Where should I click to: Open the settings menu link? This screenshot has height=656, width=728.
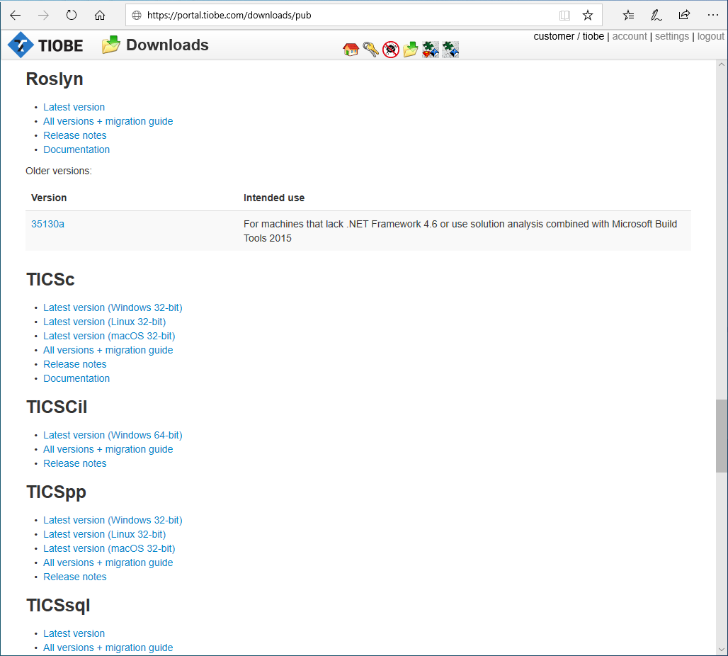671,36
